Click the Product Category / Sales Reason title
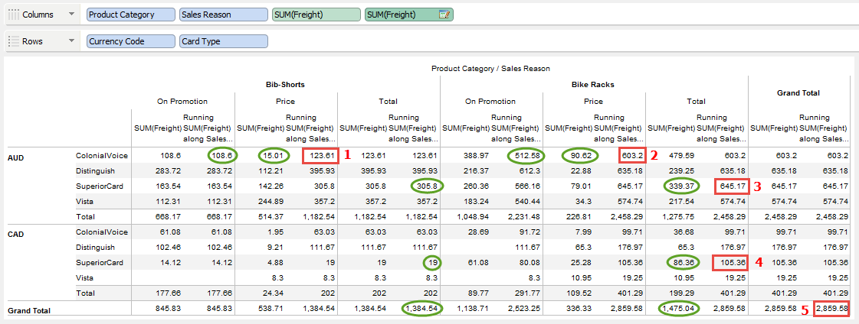This screenshot has height=324, width=859. tap(490, 69)
